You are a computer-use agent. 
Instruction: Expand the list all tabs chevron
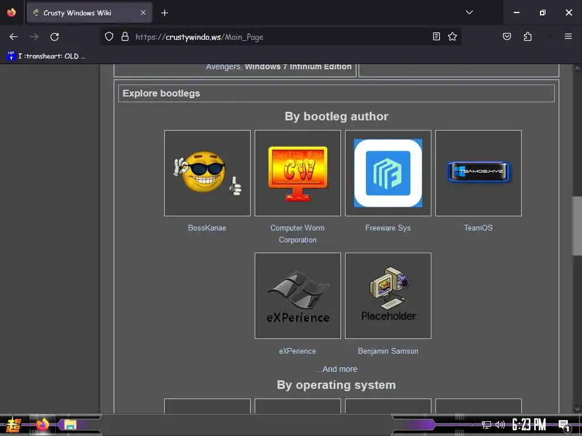pos(469,12)
